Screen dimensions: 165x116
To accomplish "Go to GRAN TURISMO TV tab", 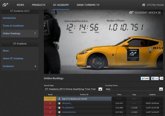I will point(88,5).
